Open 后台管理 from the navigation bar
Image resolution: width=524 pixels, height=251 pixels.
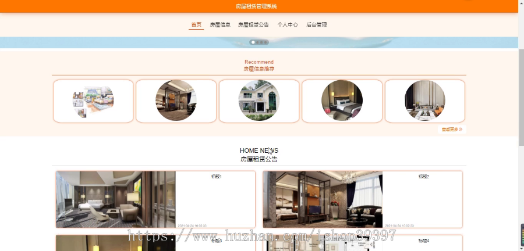(x=317, y=24)
